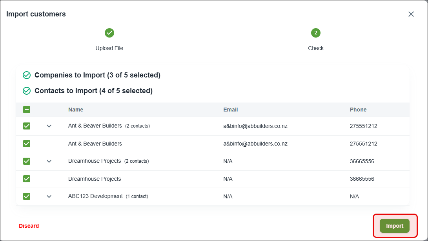This screenshot has width=428, height=241.
Task: Click the Check step label
Action: coord(316,48)
